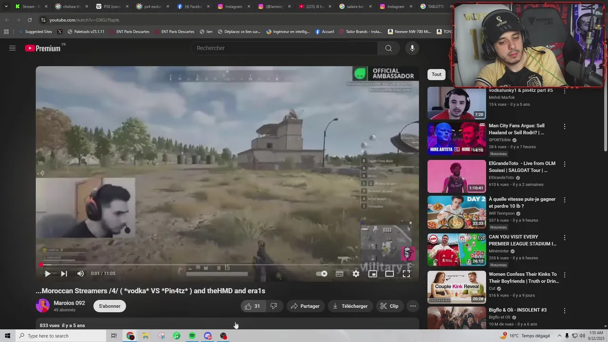The image size is (608, 342).
Task: Select the Tout filter chip
Action: [x=437, y=75]
